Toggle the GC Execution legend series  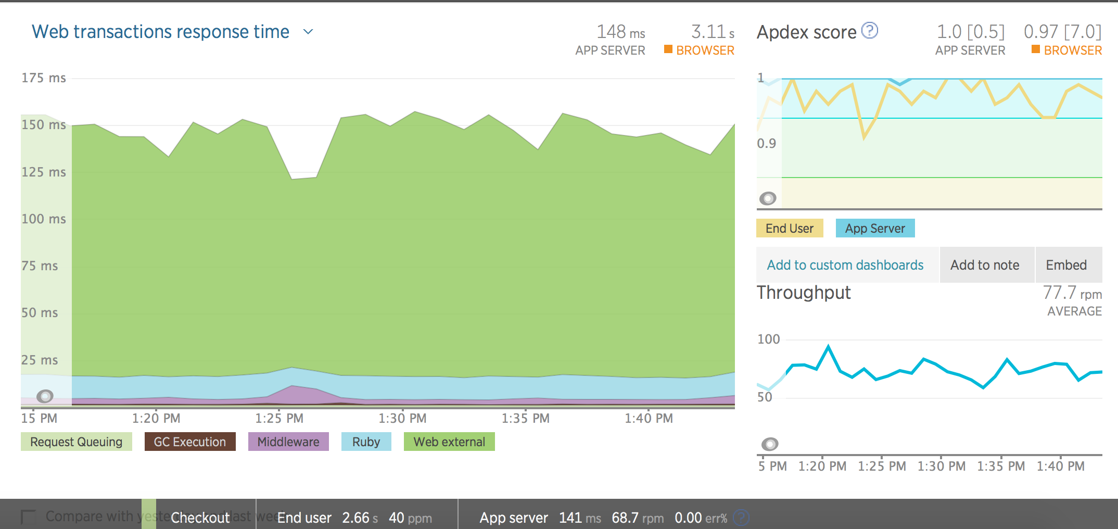tap(190, 442)
